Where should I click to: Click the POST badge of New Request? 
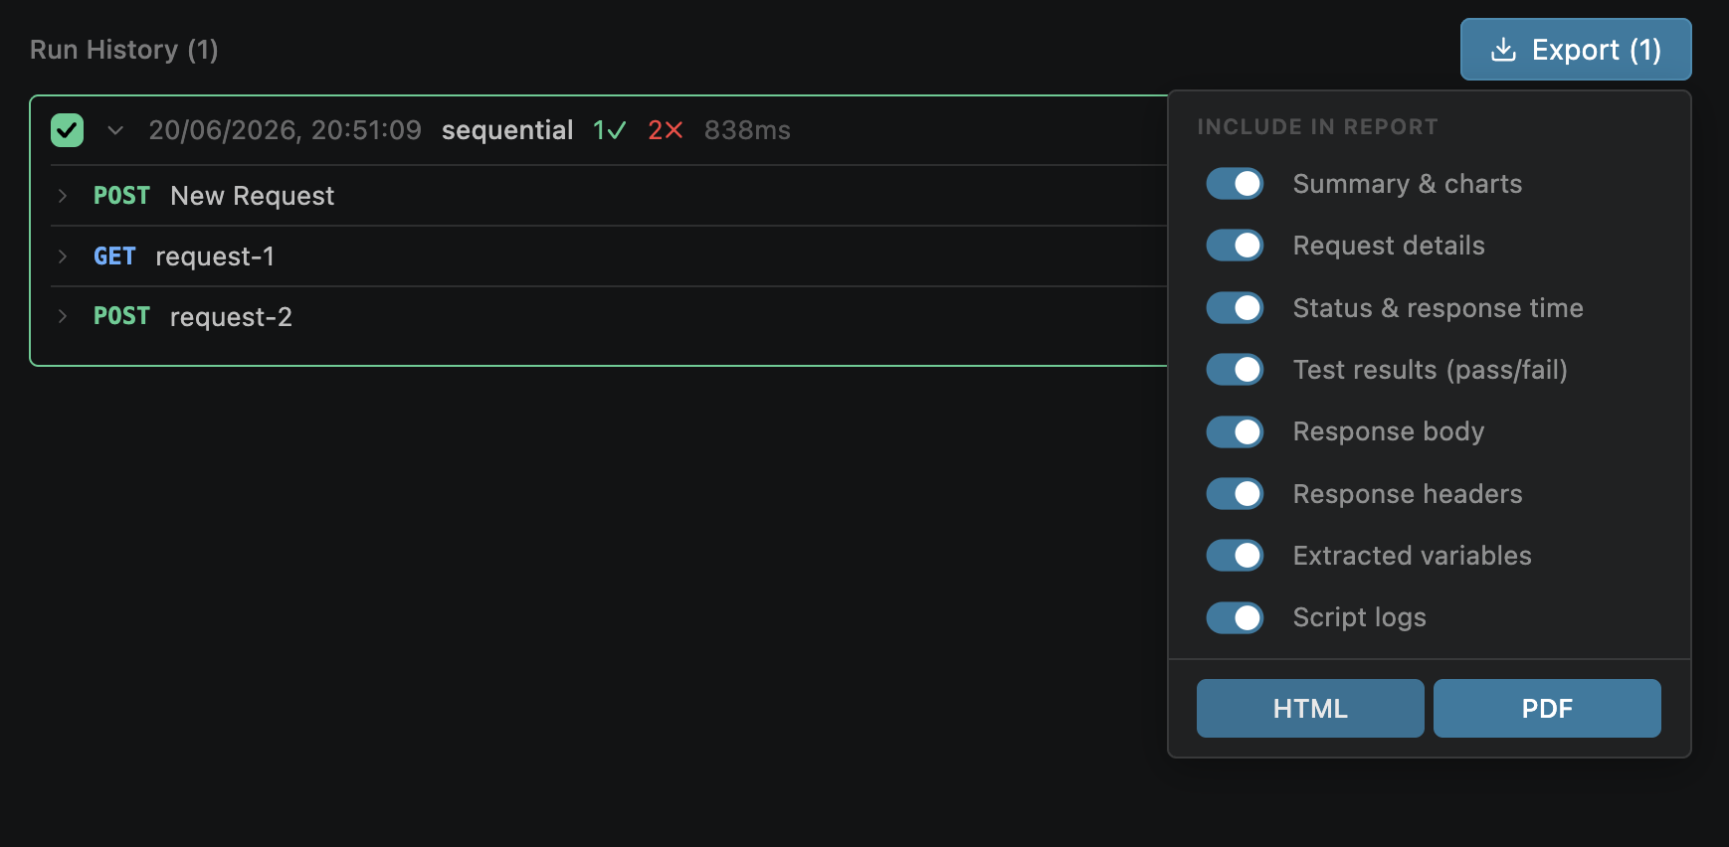[x=121, y=196]
